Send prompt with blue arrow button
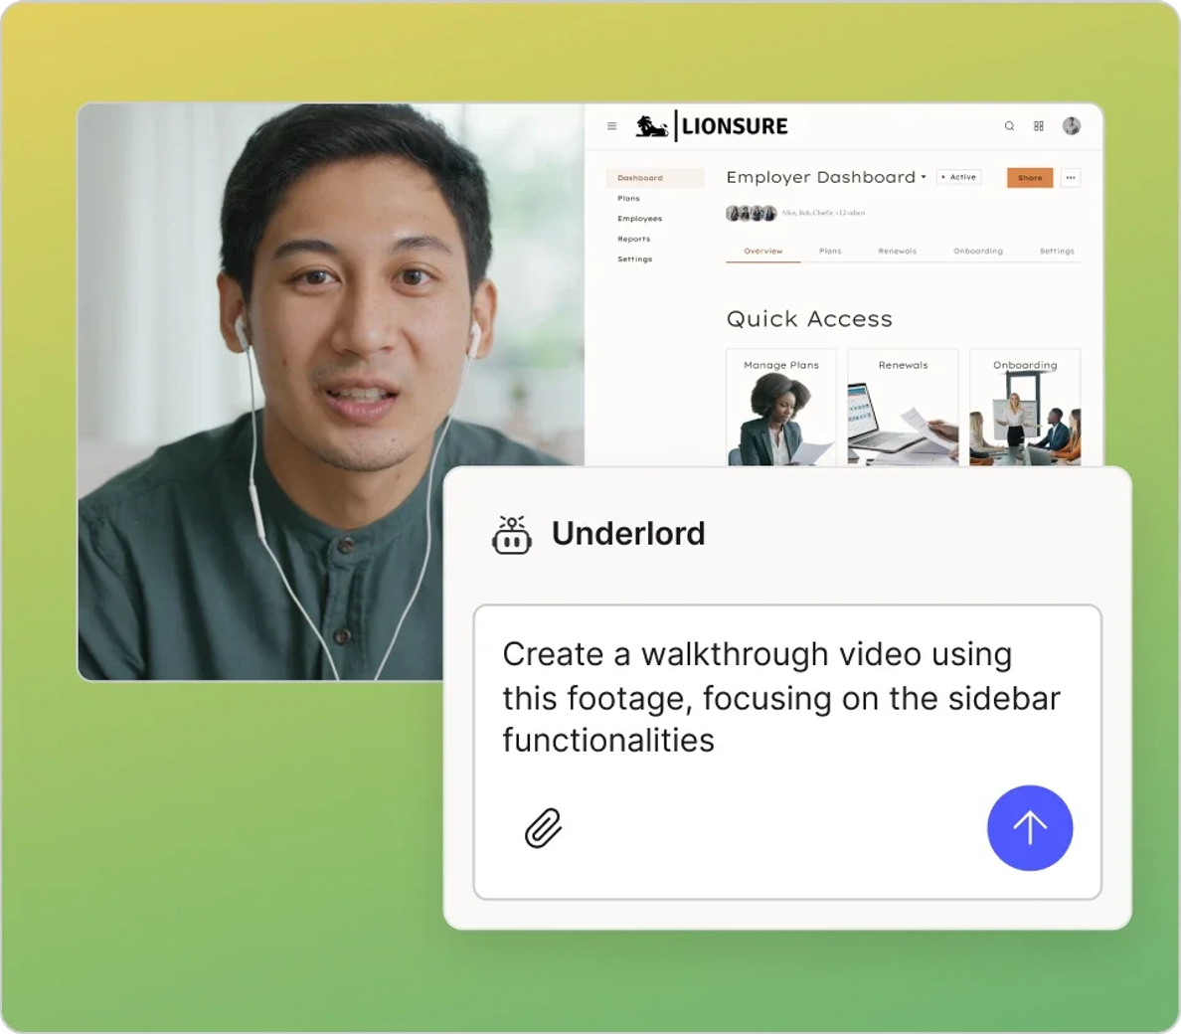 [x=1030, y=827]
